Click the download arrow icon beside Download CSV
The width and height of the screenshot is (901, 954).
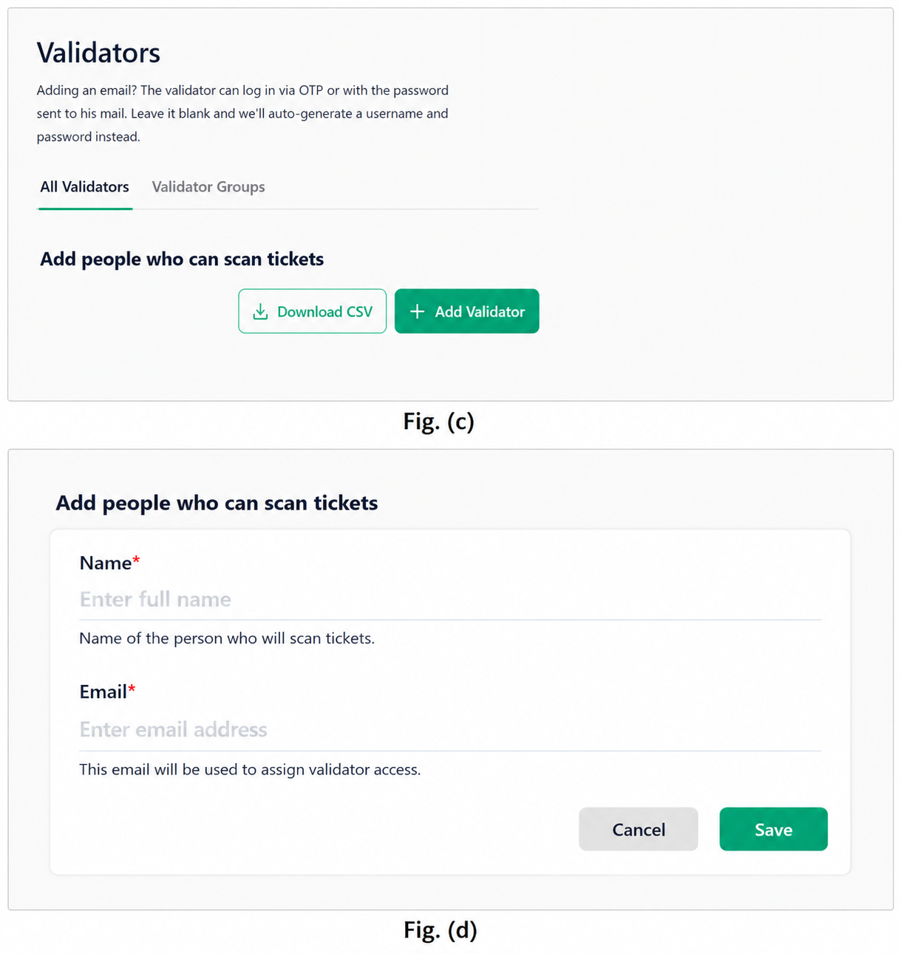(x=260, y=311)
